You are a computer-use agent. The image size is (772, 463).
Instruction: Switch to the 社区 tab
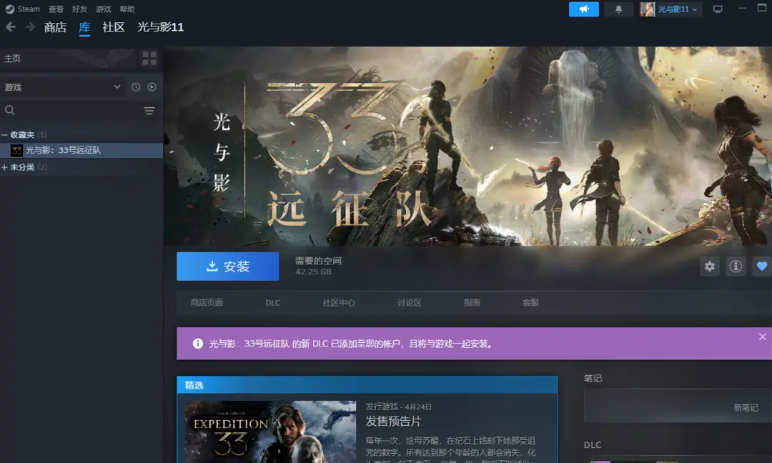[113, 27]
